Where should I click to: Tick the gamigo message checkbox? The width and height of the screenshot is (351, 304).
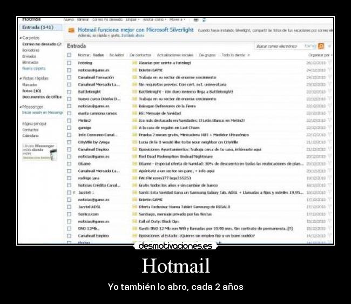coord(69,128)
